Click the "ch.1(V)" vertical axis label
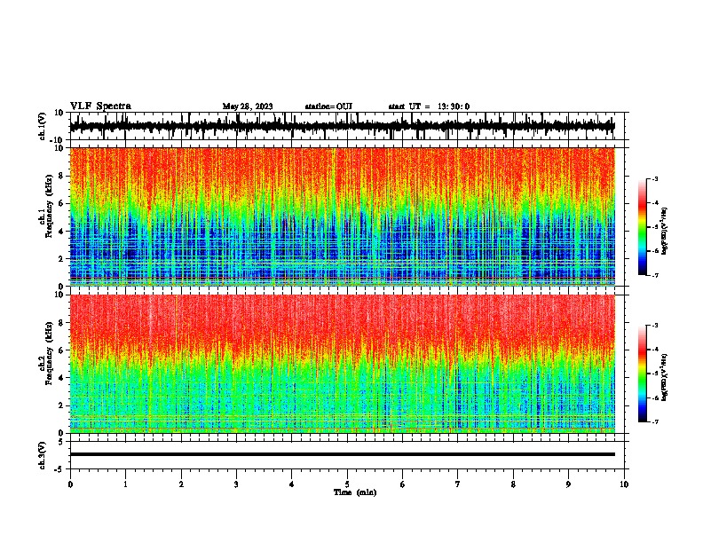The image size is (703, 543). (43, 126)
